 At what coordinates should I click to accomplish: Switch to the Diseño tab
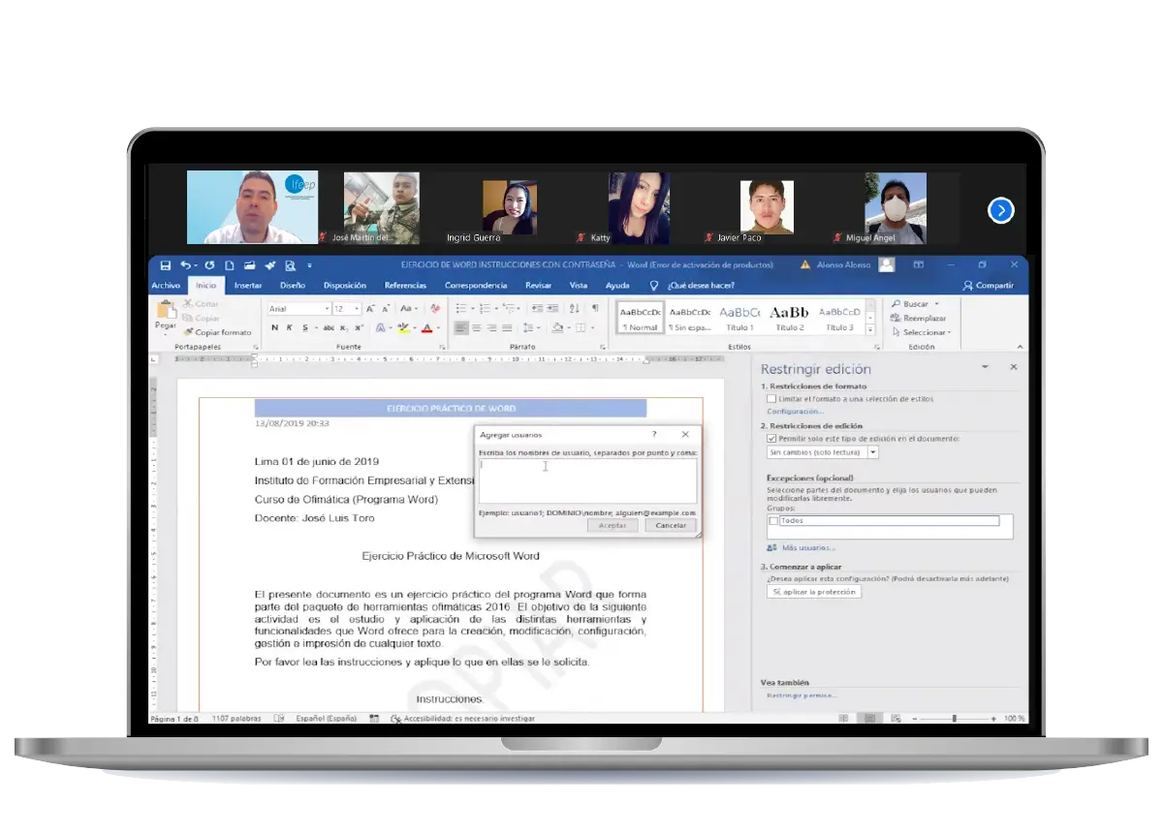[x=293, y=286]
